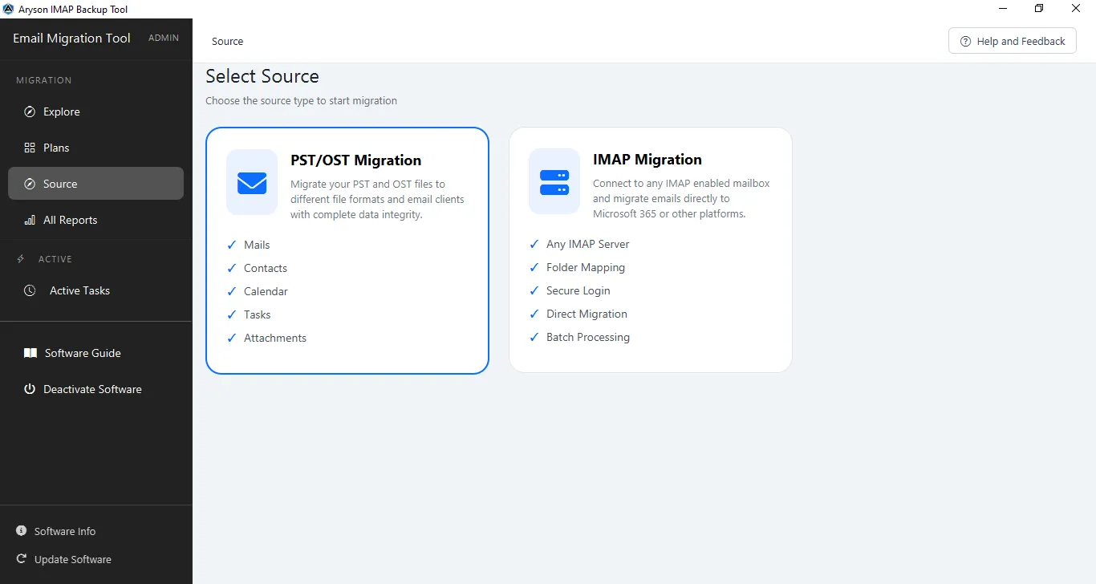Click the Plans grid icon
Screen dimensions: 1096x584
click(x=30, y=148)
